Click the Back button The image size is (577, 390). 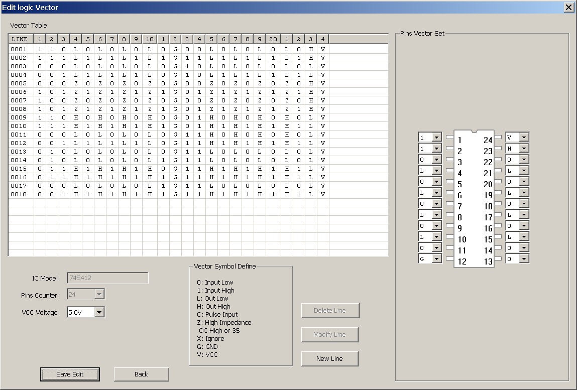[141, 374]
